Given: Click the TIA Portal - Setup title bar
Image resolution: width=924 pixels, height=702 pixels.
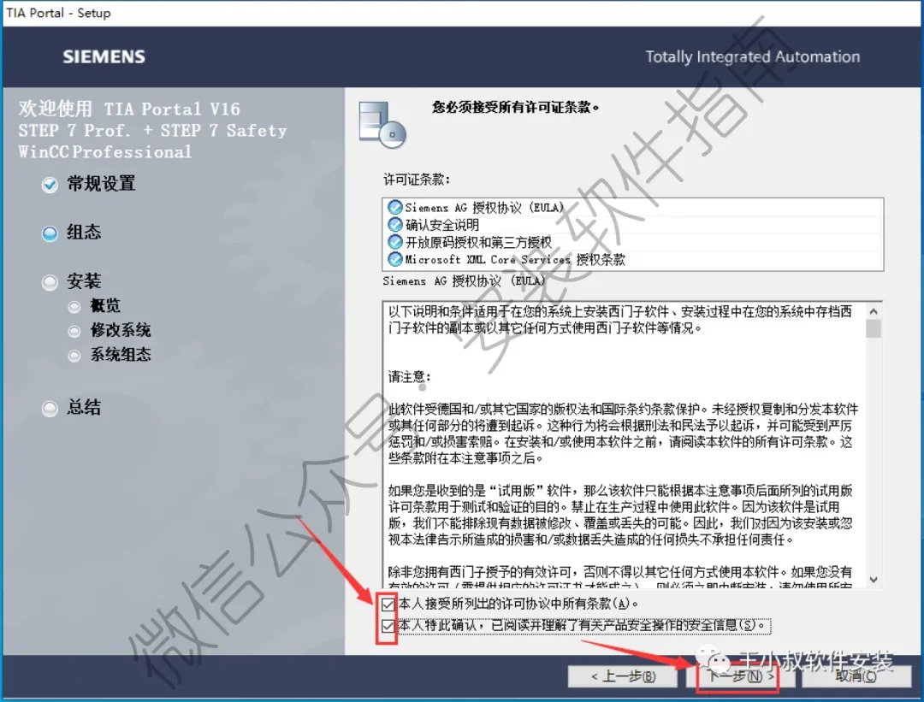Looking at the screenshot, I should 462,13.
